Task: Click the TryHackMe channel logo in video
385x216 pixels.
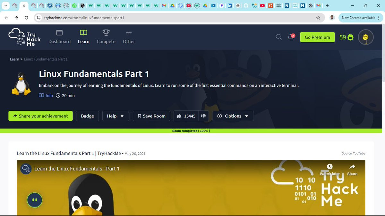Action: [26, 169]
